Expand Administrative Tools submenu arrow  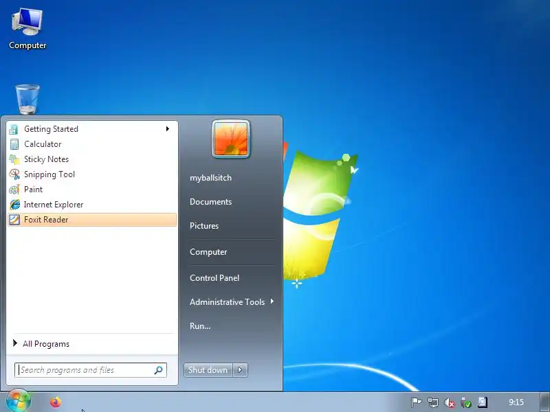[x=272, y=301]
